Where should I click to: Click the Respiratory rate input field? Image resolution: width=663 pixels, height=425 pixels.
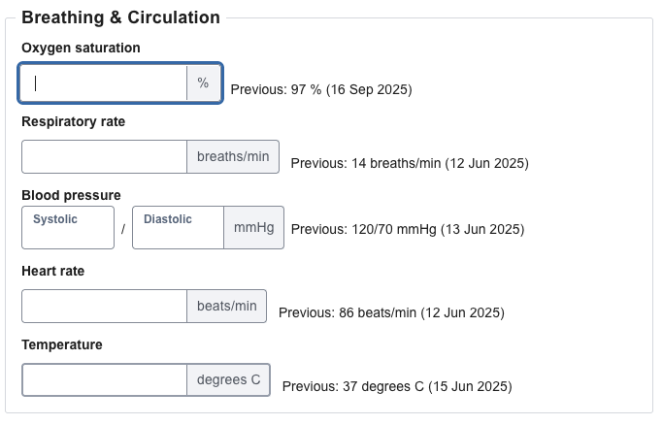[104, 157]
